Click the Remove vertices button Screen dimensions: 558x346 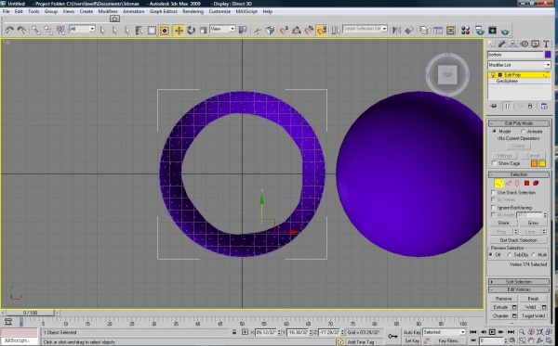point(503,299)
